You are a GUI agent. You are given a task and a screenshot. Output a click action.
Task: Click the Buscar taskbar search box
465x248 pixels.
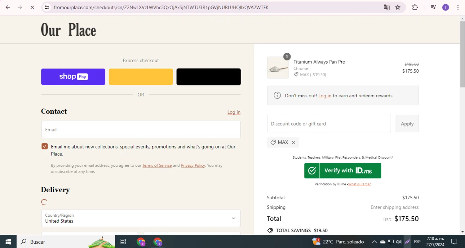(66, 242)
